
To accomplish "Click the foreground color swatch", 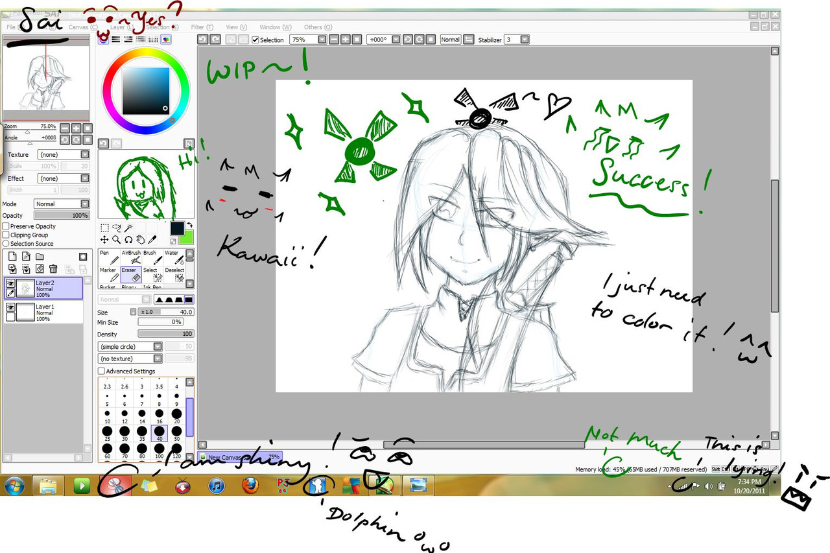I will pos(177,228).
